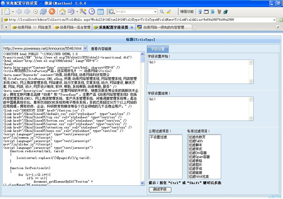Switch to 动易网络--领先的内容管理 tab
The width and height of the screenshot is (283, 199).
coord(164,27)
